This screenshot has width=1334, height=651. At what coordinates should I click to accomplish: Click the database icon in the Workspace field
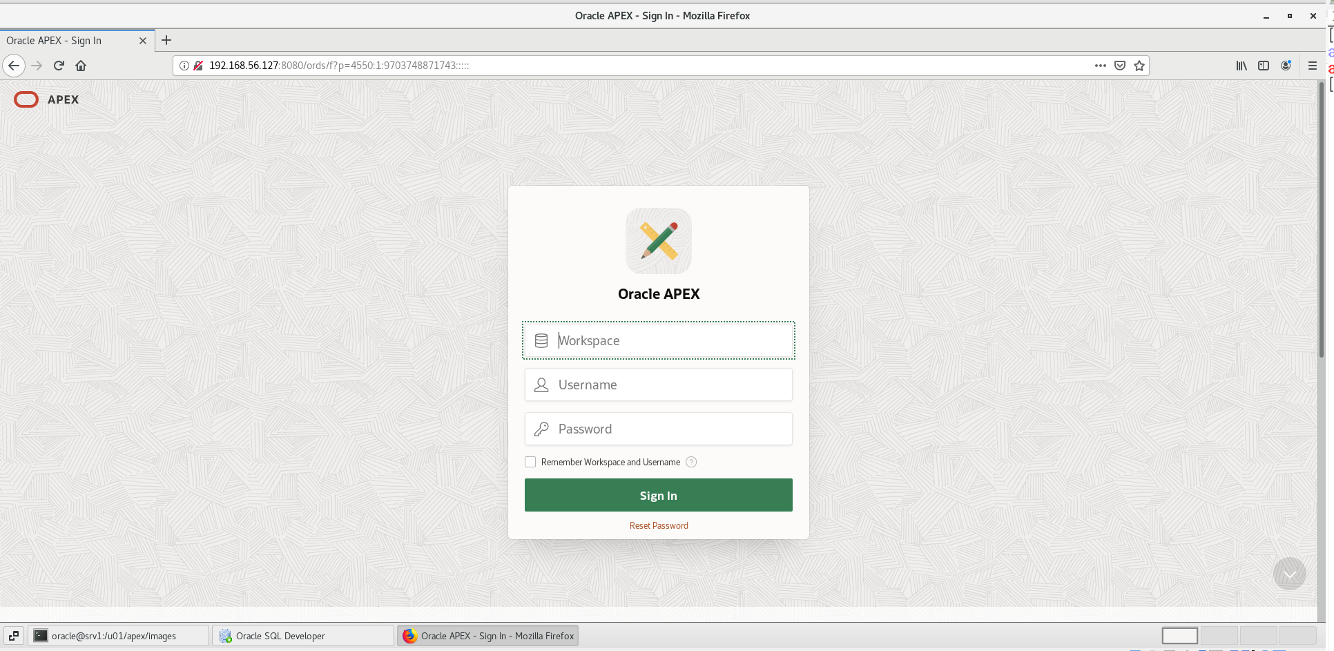[x=541, y=340]
